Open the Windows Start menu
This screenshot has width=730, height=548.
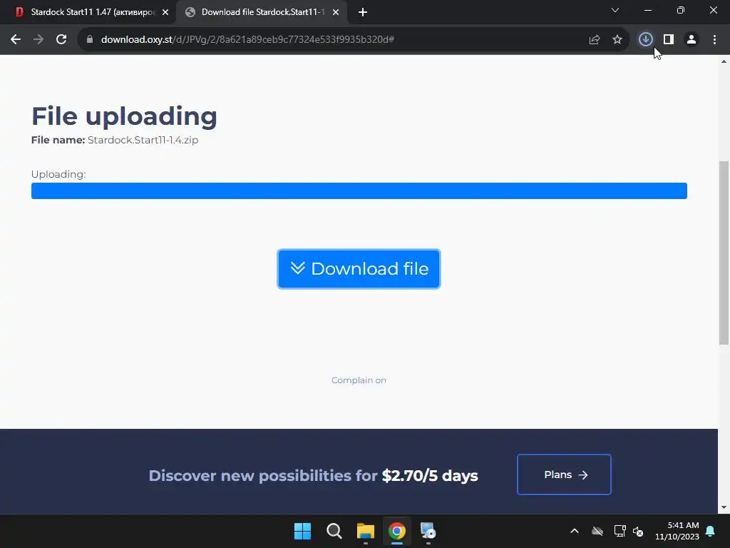click(302, 531)
